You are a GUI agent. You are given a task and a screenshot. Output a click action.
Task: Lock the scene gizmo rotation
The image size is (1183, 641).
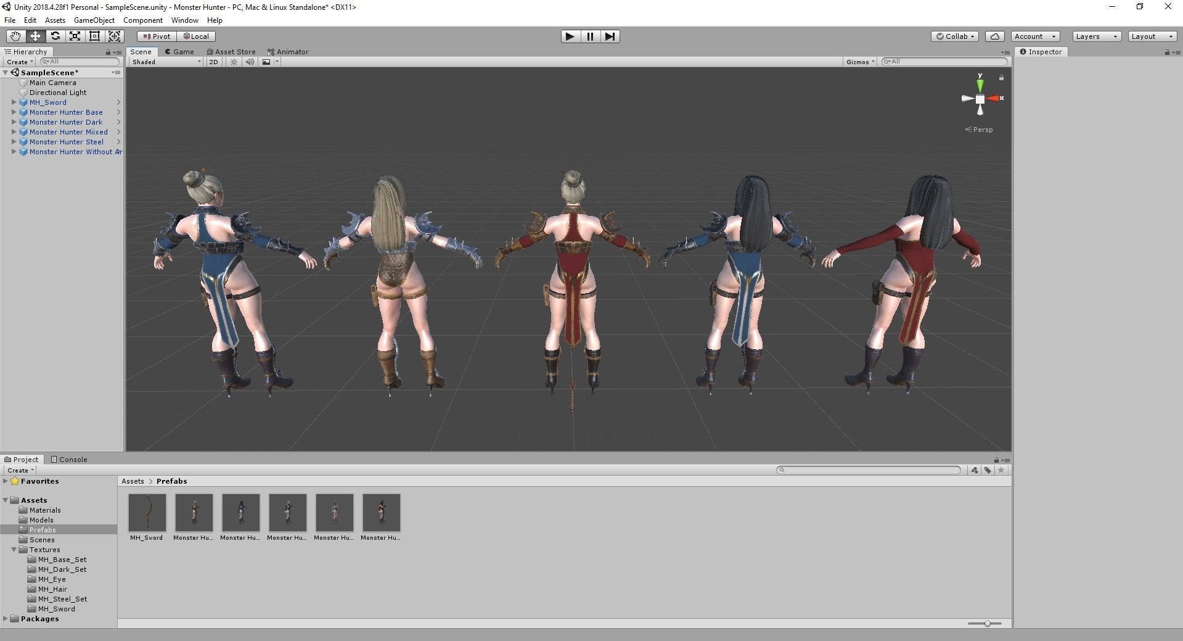click(1001, 78)
